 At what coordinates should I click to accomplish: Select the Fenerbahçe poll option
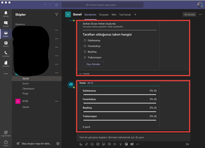(85, 46)
